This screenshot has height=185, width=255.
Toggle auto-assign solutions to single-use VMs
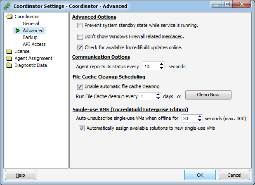point(82,128)
